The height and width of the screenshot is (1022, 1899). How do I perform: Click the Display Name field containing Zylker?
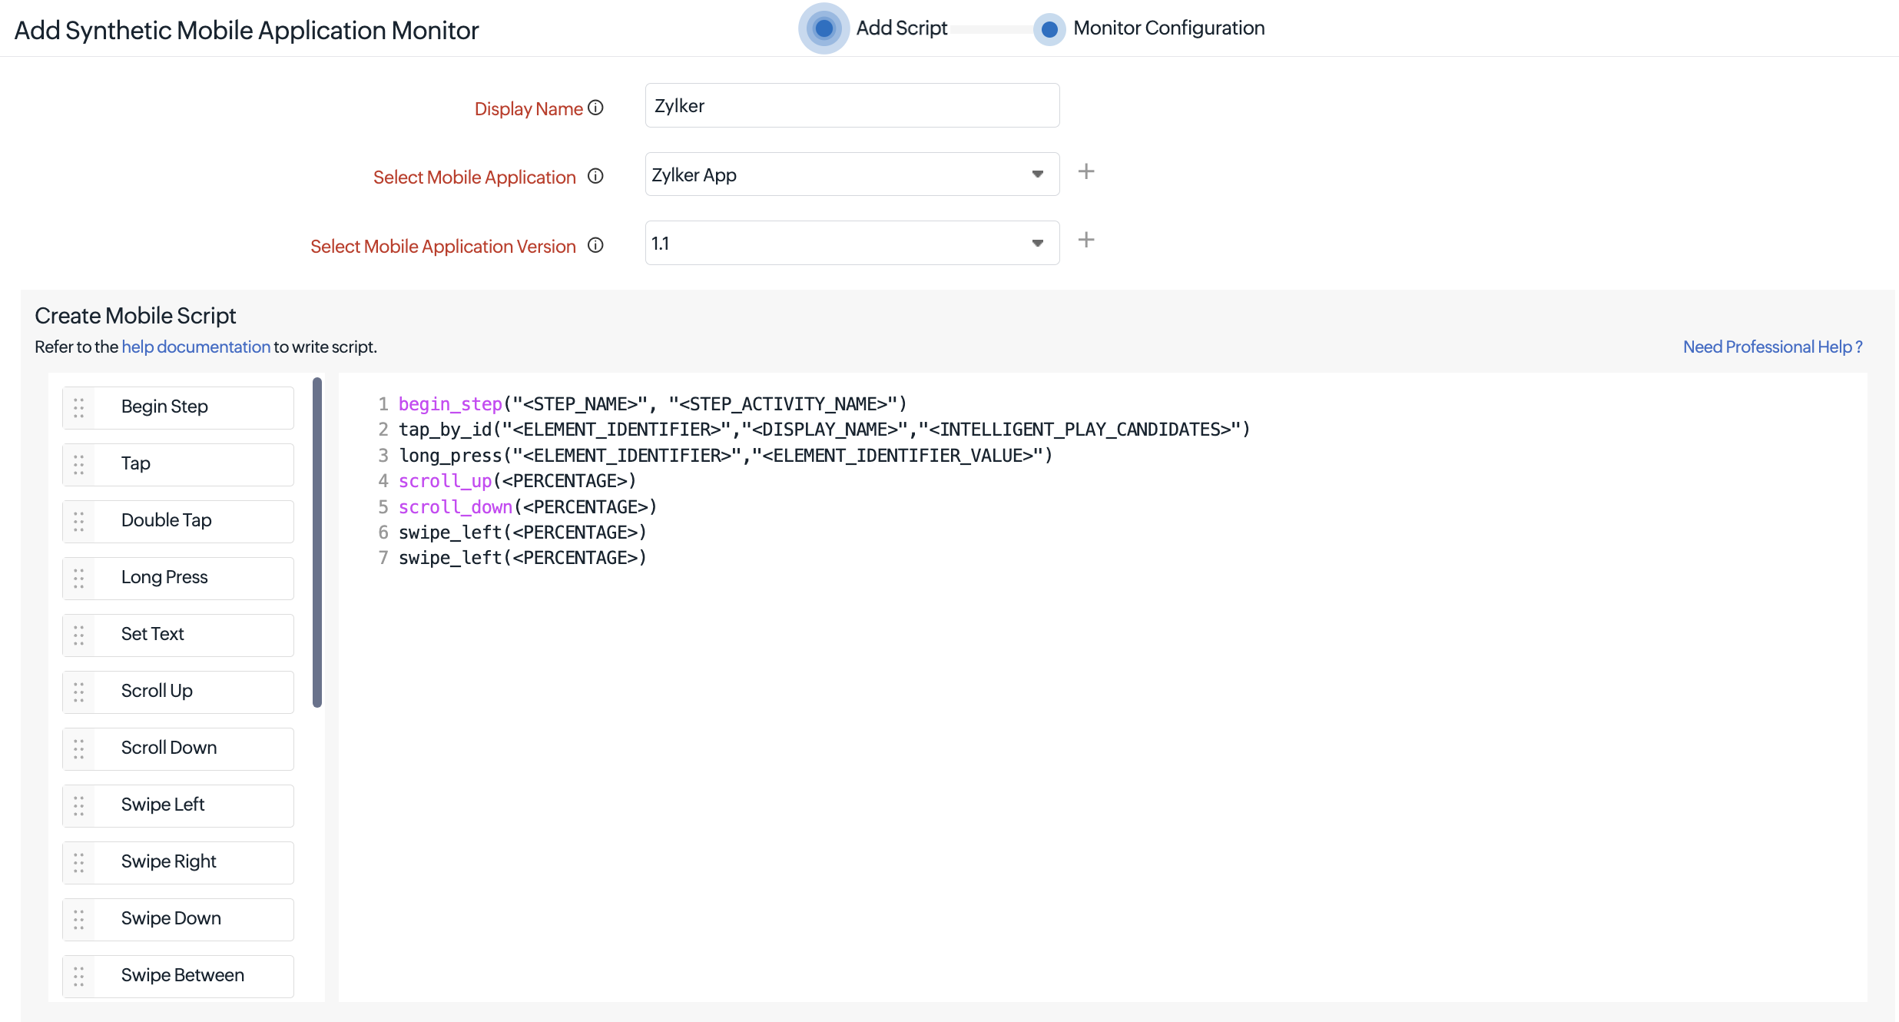[x=852, y=105]
